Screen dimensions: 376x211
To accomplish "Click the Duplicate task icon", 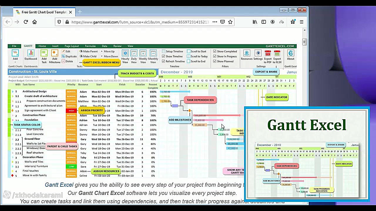I will (x=63, y=56).
